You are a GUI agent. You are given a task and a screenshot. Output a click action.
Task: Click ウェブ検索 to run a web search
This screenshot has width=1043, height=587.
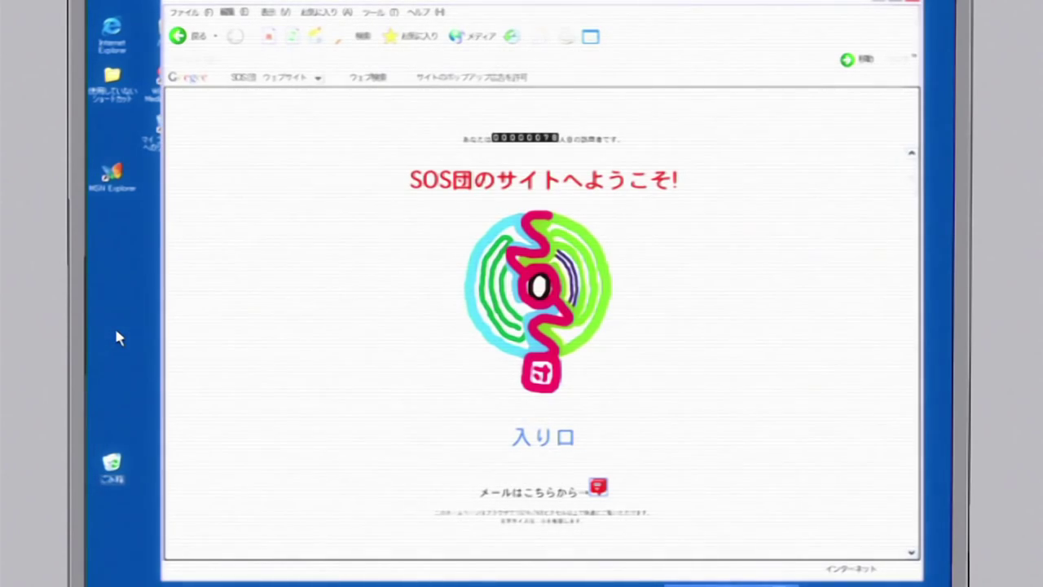click(367, 77)
